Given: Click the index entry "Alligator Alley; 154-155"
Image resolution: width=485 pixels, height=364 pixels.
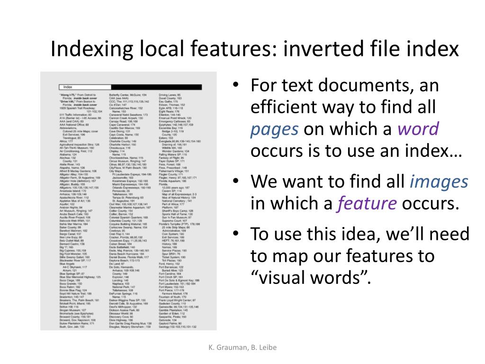Looking at the screenshot, I should click(73, 174).
